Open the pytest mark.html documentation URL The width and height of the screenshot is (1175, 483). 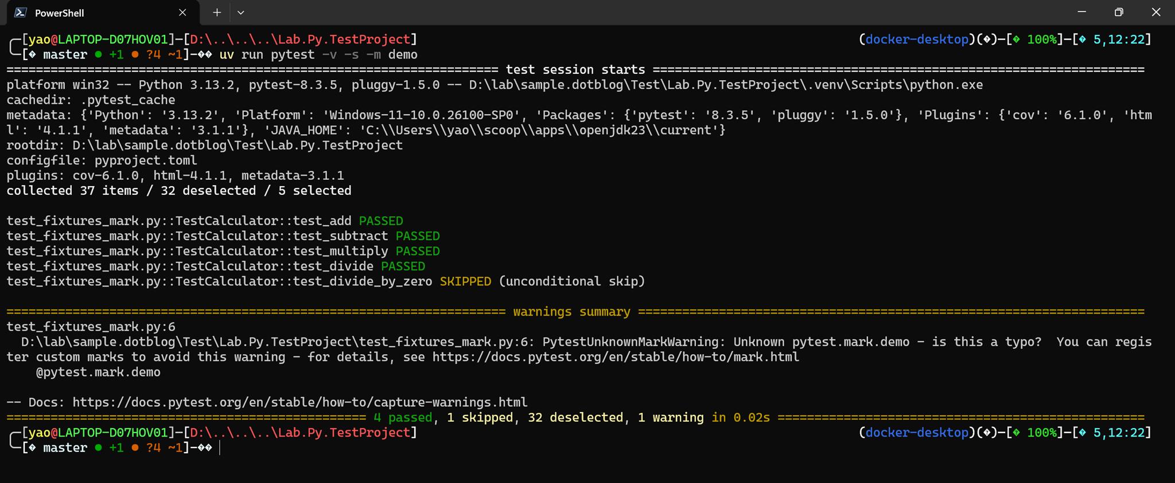tap(615, 357)
